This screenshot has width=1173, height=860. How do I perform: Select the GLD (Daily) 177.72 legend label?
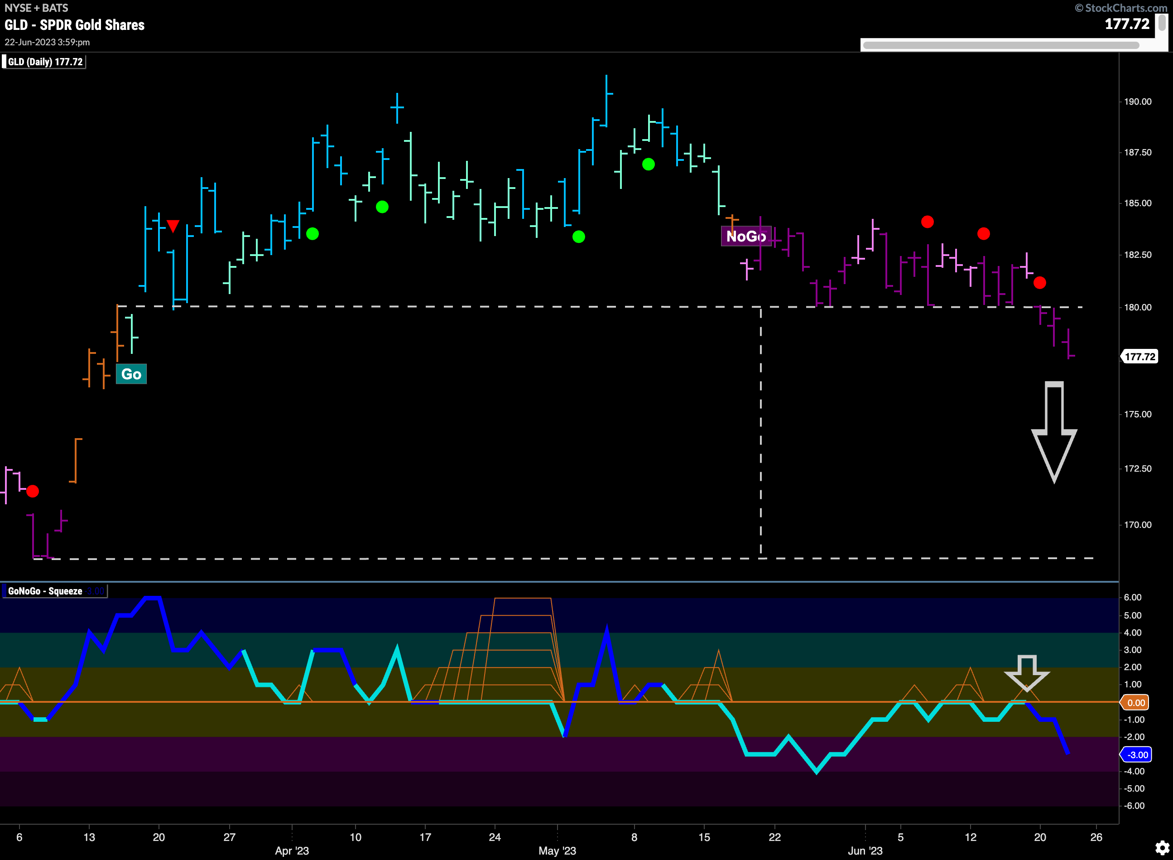(44, 62)
